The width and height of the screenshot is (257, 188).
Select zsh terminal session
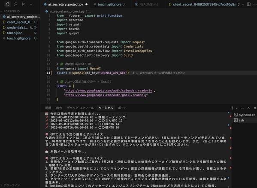245,120
